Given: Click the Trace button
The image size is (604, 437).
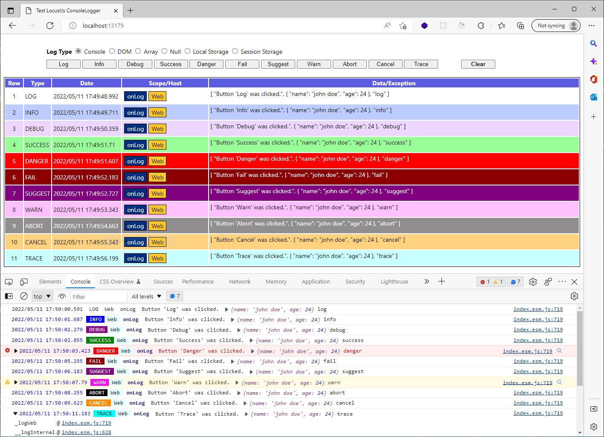Looking at the screenshot, I should click(x=421, y=64).
